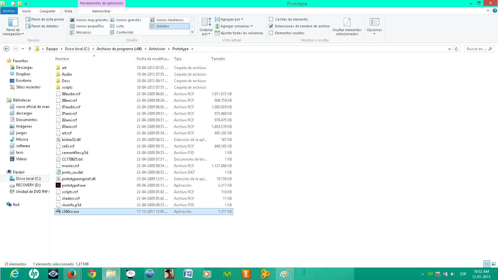Switch to details view in status bar
The image size is (498, 280).
(487, 264)
